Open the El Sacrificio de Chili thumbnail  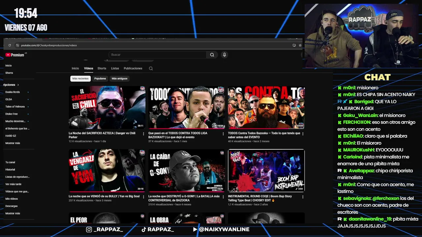tap(107, 107)
